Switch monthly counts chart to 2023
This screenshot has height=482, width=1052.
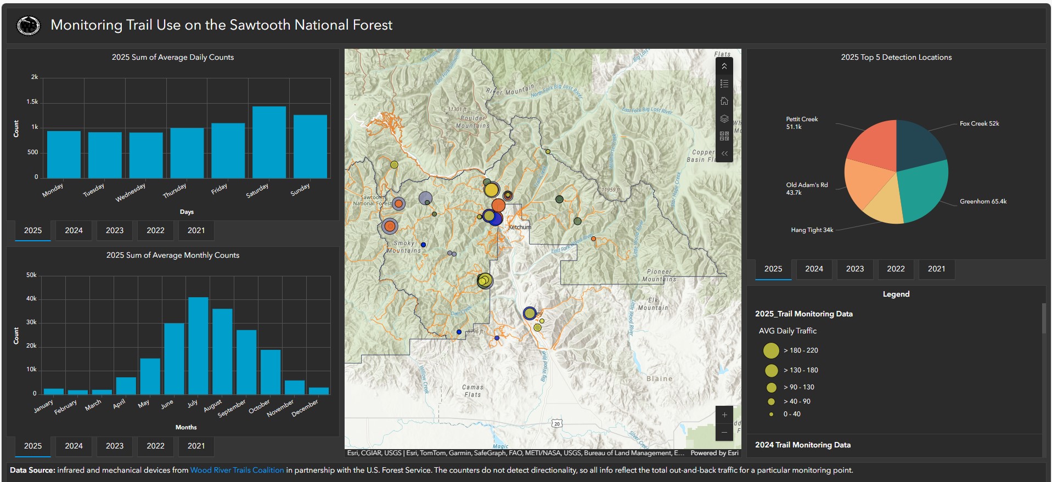tap(115, 446)
